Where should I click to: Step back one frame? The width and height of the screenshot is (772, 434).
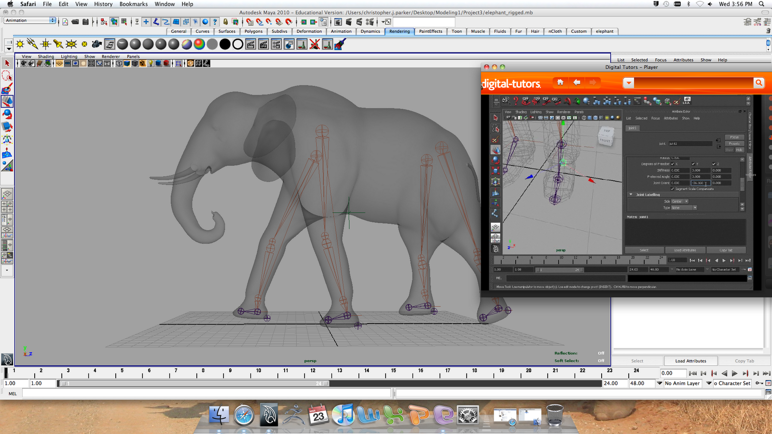click(703, 373)
